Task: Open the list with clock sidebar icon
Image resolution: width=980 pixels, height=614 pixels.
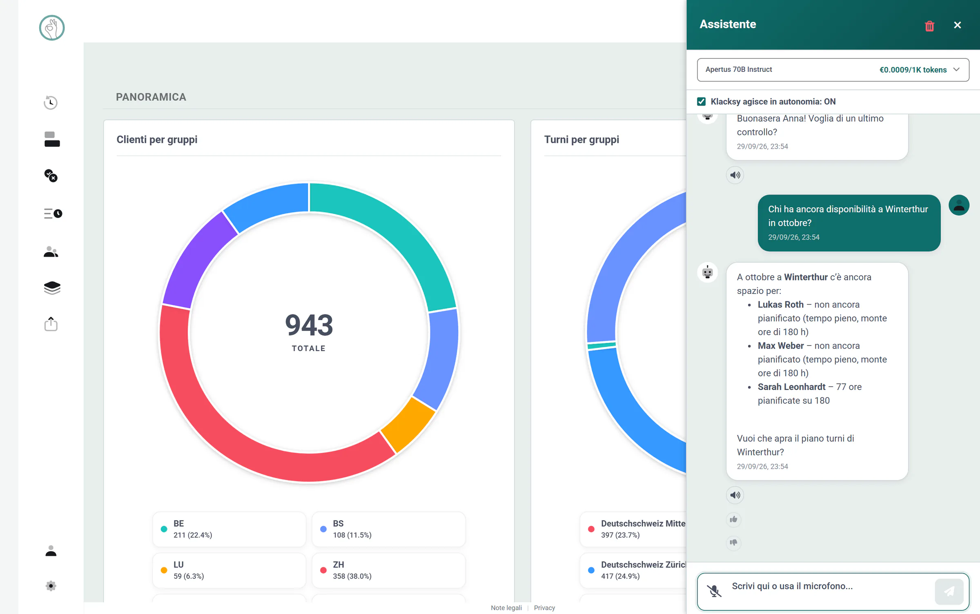Action: [x=53, y=214]
